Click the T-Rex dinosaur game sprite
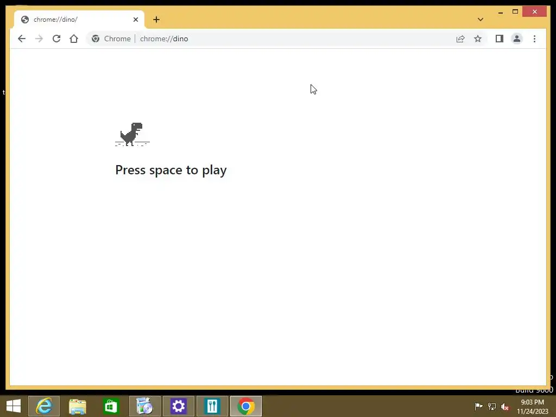Image resolution: width=556 pixels, height=417 pixels. coord(132,134)
